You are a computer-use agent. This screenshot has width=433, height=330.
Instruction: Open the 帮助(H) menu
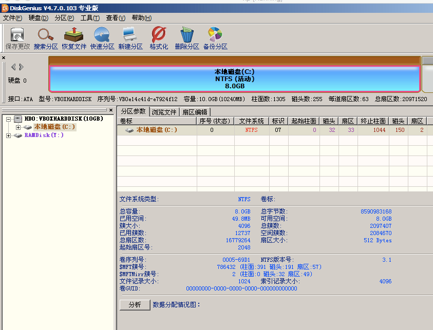pyautogui.click(x=141, y=18)
